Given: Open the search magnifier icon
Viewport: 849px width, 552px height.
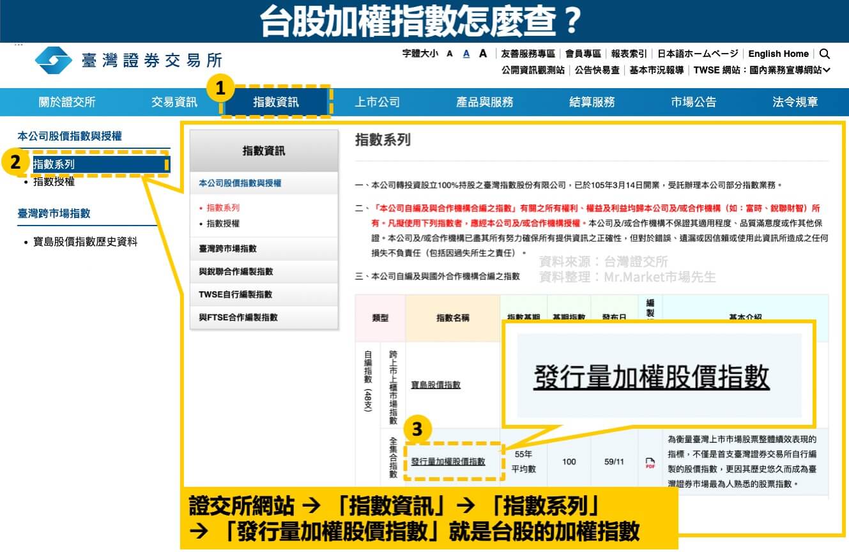Looking at the screenshot, I should pos(825,54).
